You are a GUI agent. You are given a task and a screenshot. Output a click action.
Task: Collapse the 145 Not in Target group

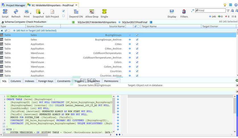(x=2, y=31)
